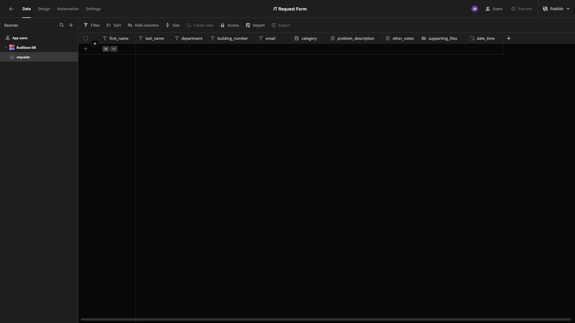The image size is (575, 323).
Task: Open the Filter tool
Action: 92,25
